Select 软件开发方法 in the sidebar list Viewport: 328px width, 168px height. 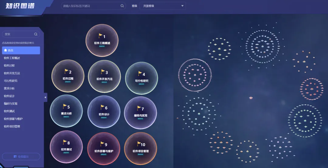(12, 73)
